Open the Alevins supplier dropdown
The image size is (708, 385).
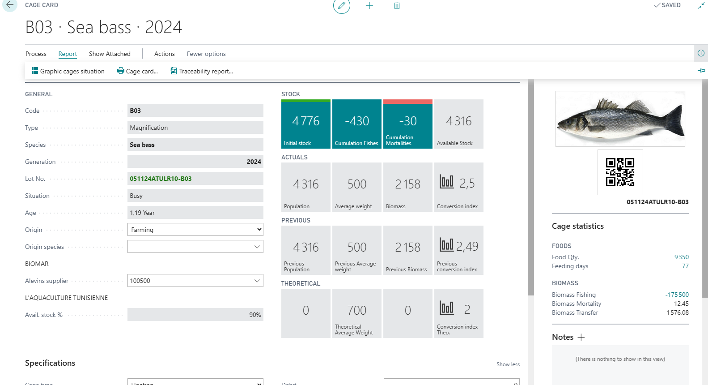[257, 281]
